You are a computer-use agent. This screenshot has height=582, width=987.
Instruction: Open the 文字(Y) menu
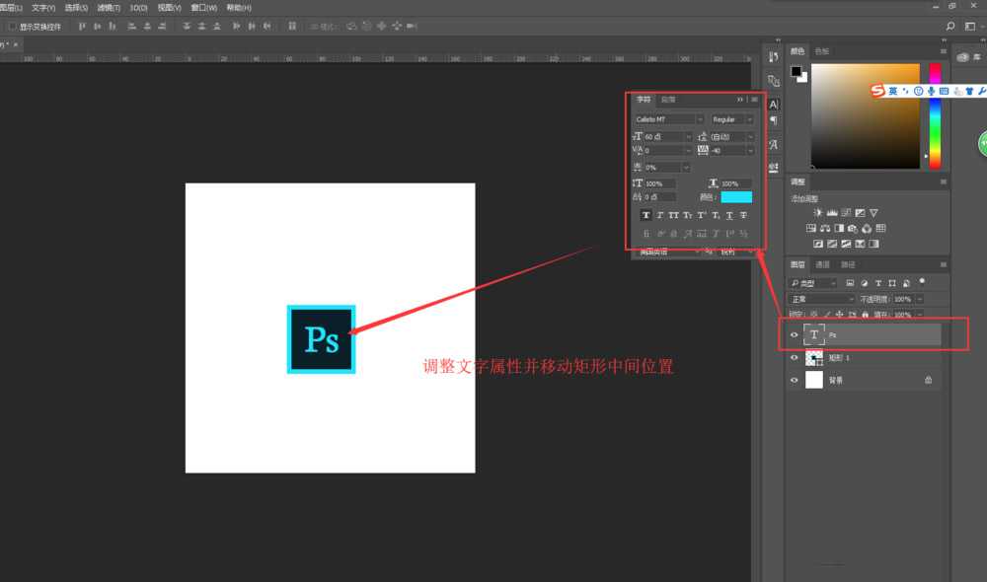click(x=43, y=7)
